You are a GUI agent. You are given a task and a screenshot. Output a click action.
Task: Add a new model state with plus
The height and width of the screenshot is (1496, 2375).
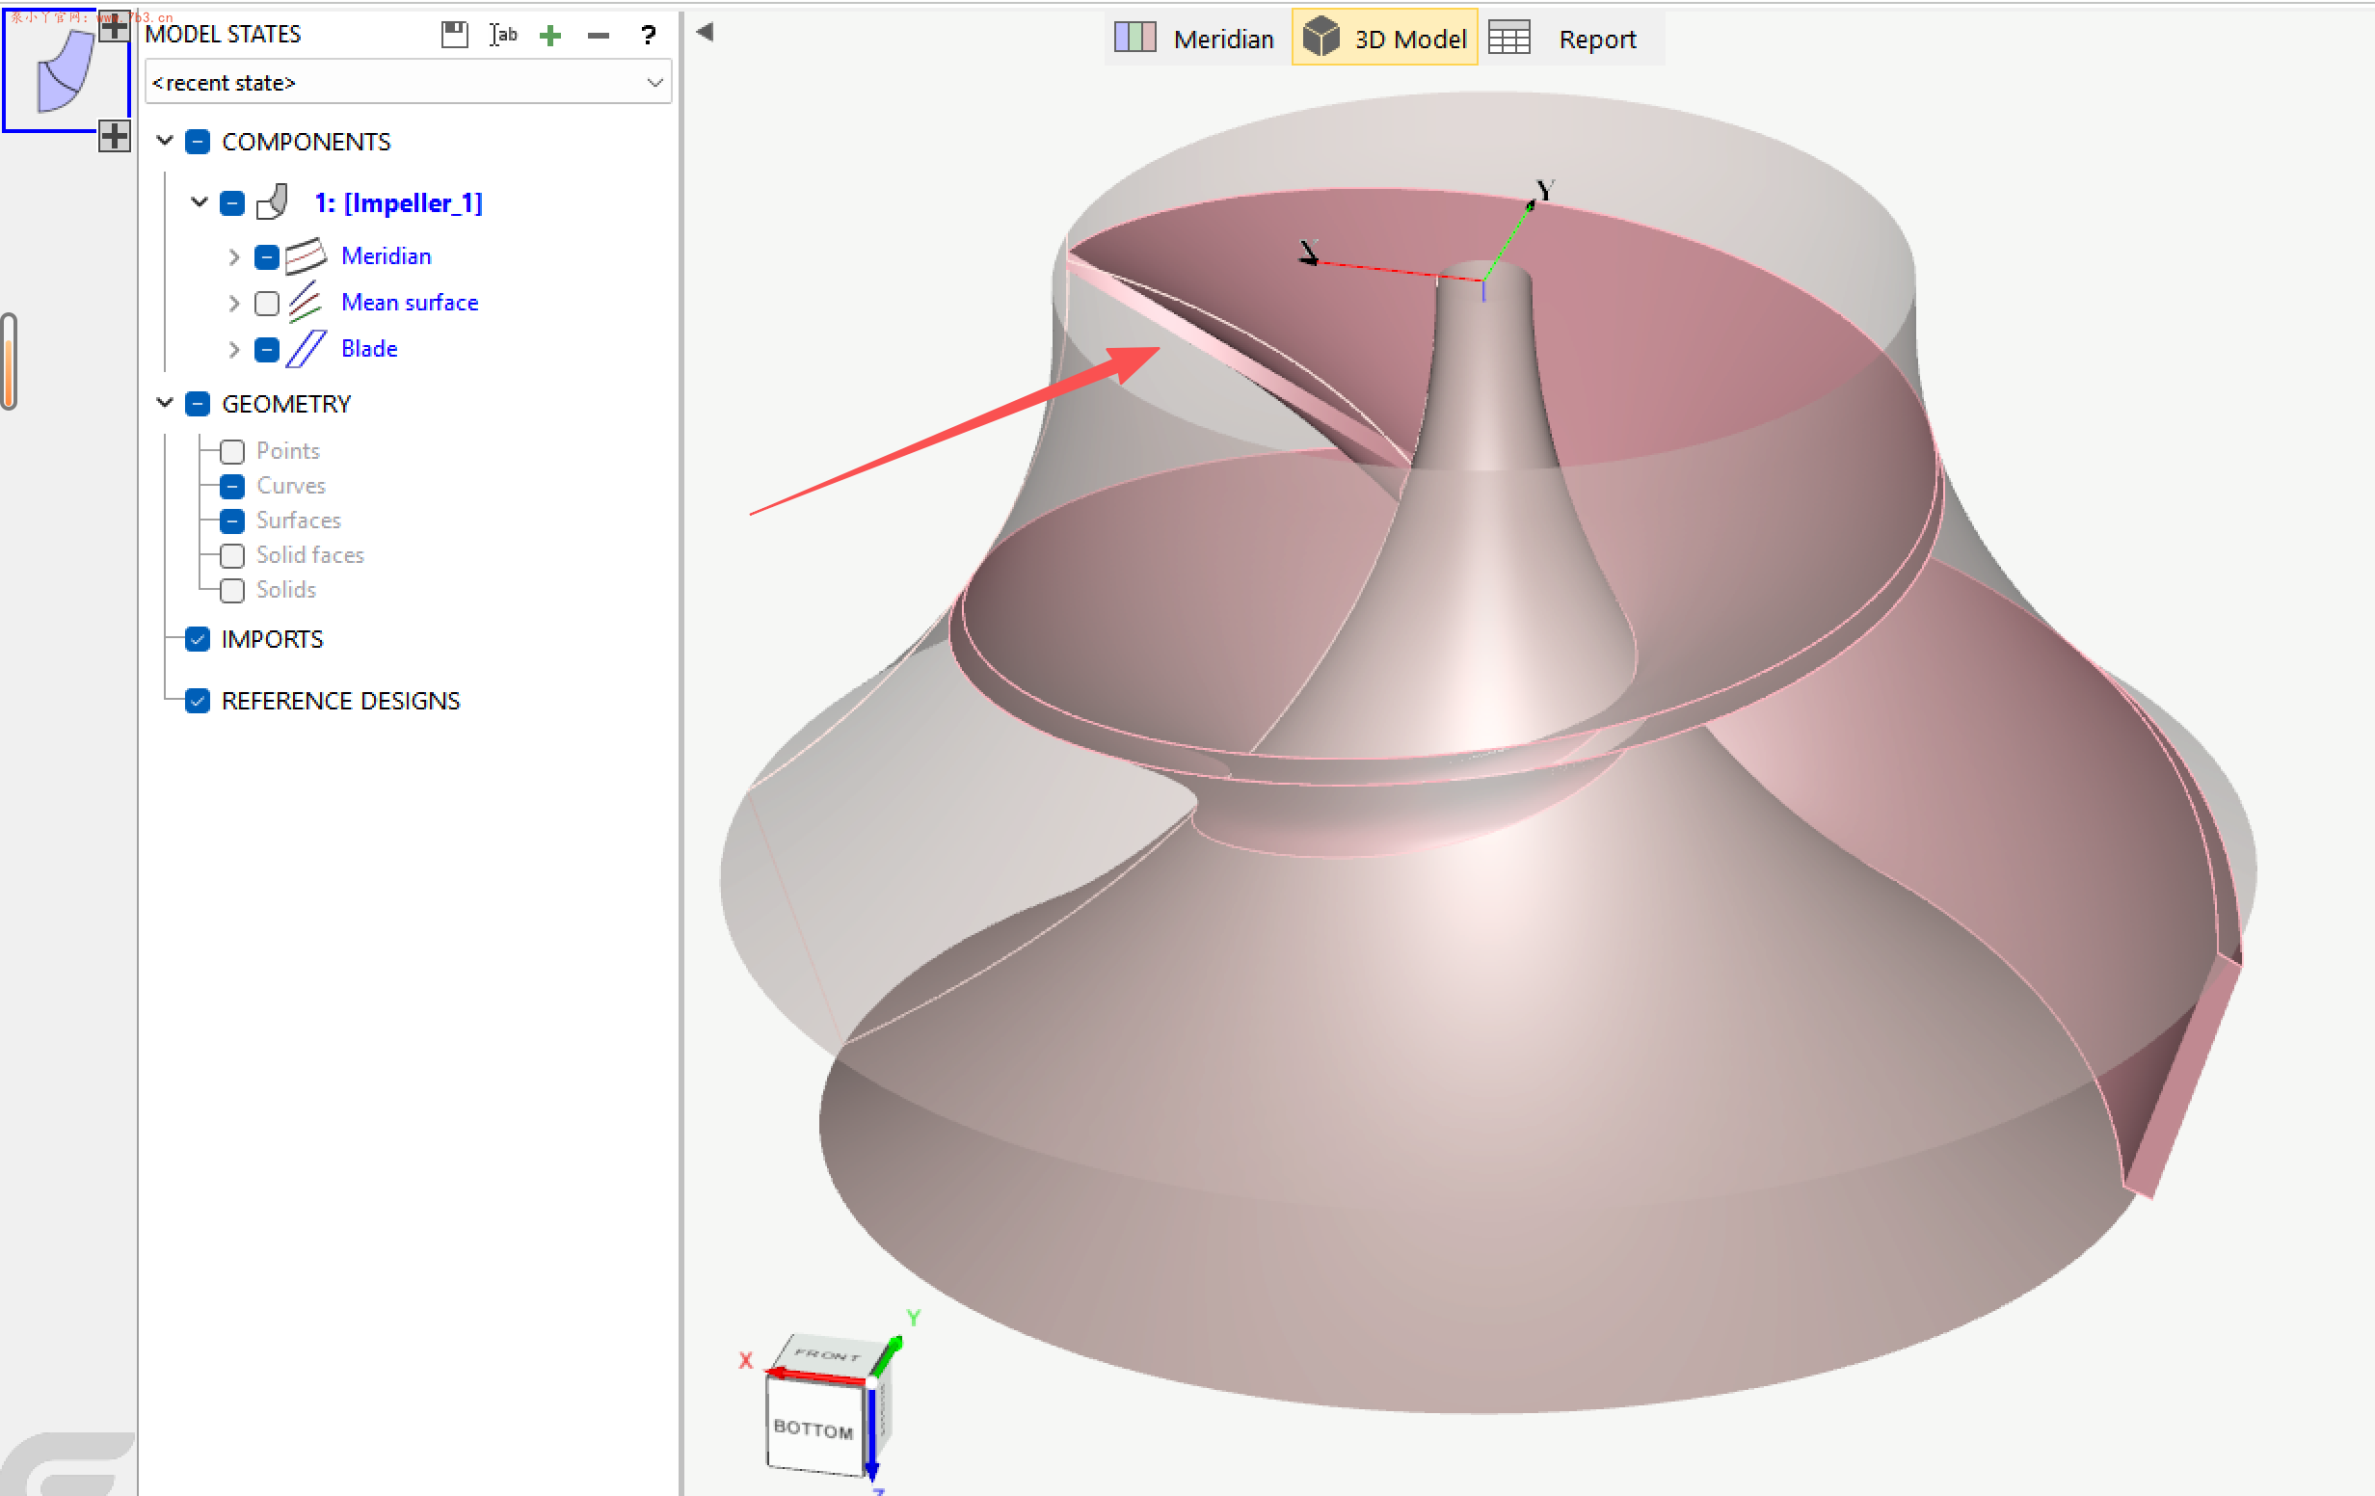550,36
